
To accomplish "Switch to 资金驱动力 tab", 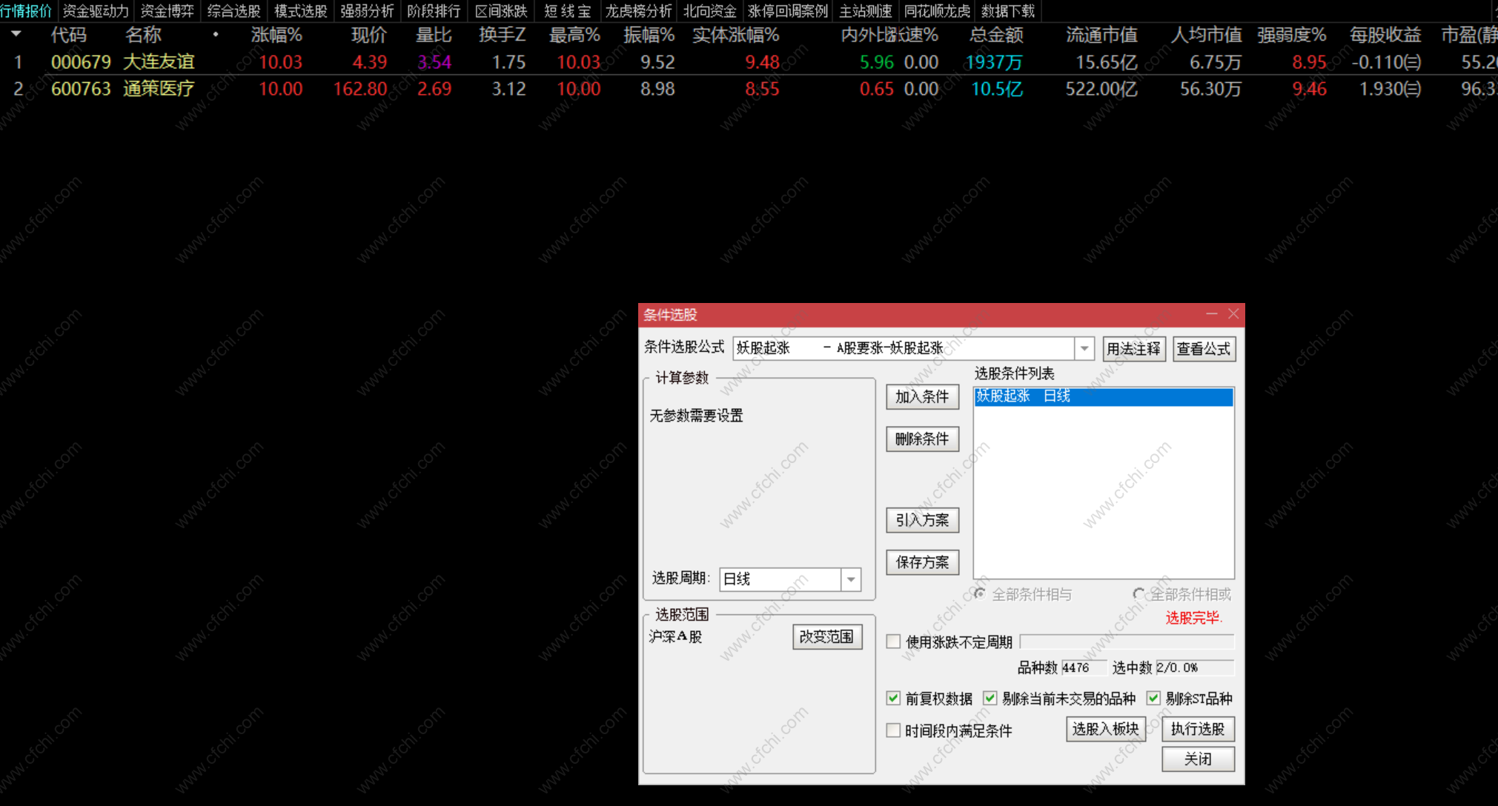I will [96, 11].
